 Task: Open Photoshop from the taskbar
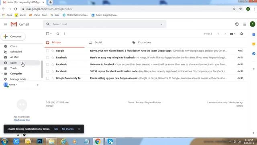40,141
